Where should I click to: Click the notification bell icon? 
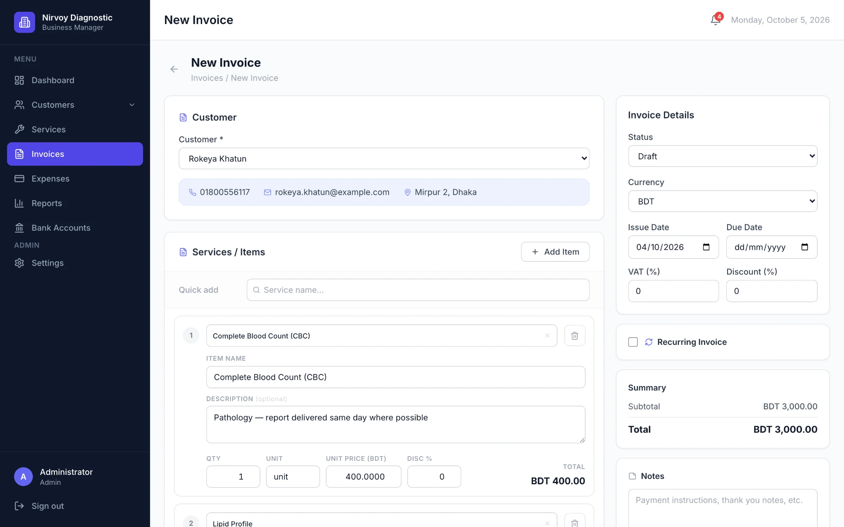715,20
